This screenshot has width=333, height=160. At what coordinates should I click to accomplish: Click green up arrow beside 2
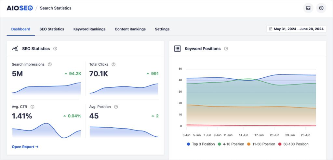(x=153, y=116)
